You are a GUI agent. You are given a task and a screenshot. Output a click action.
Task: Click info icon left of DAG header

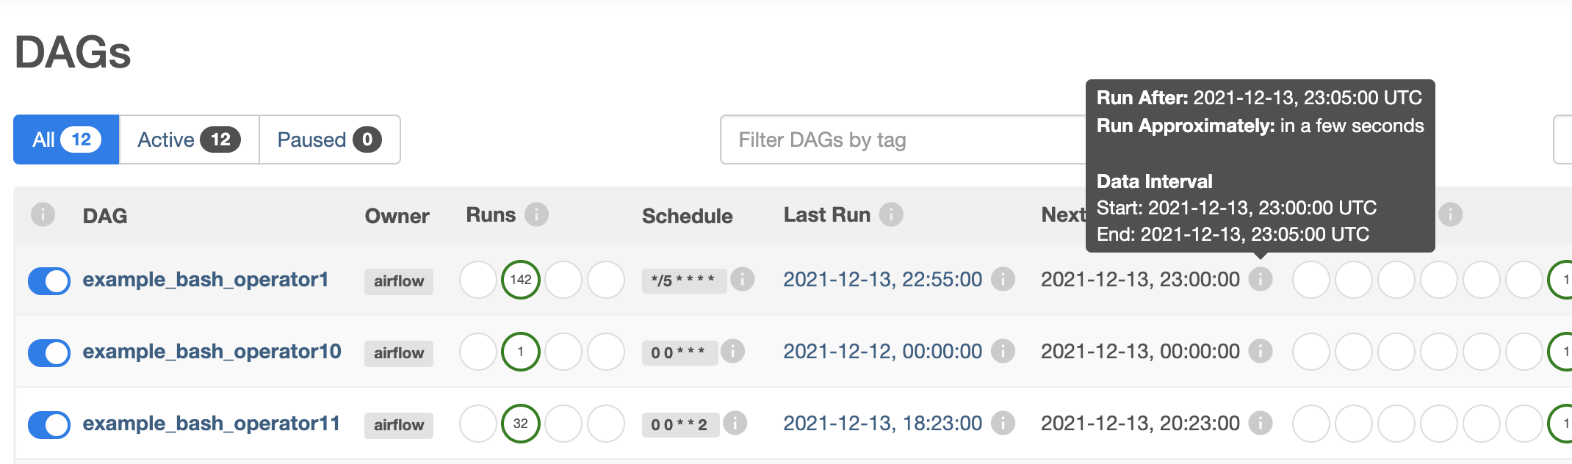tap(43, 214)
